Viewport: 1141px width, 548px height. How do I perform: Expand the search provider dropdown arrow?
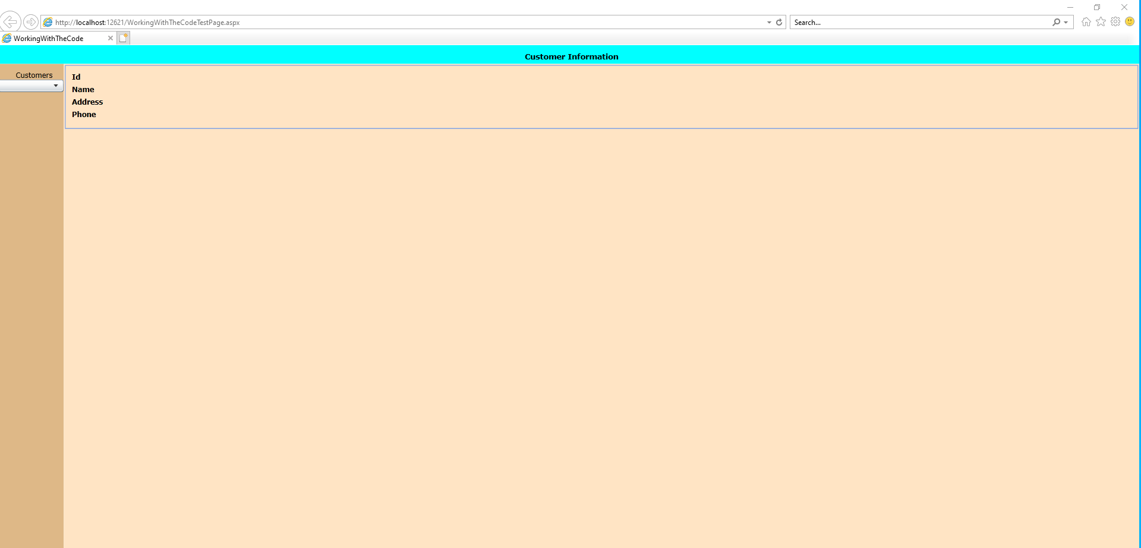[1066, 22]
